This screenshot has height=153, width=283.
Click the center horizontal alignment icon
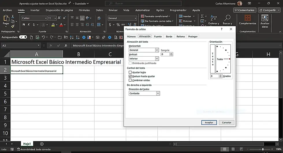click(77, 25)
